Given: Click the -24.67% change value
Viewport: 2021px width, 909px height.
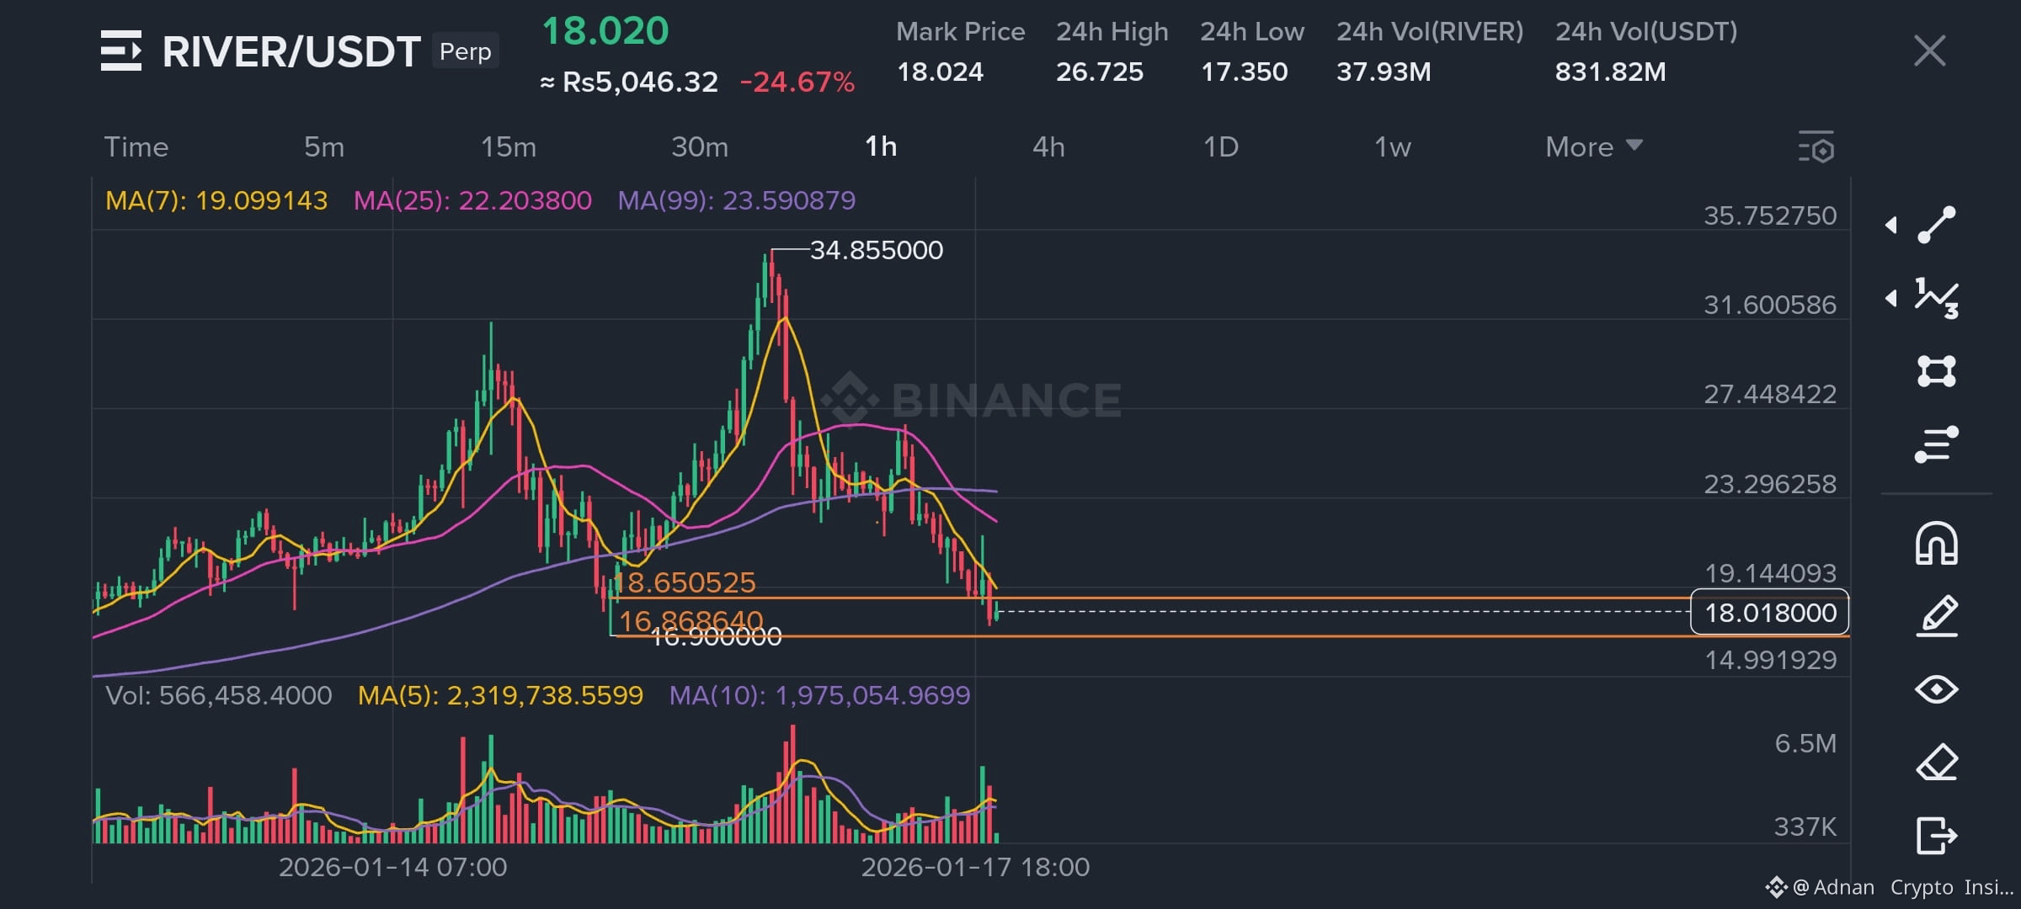Looking at the screenshot, I should (797, 82).
